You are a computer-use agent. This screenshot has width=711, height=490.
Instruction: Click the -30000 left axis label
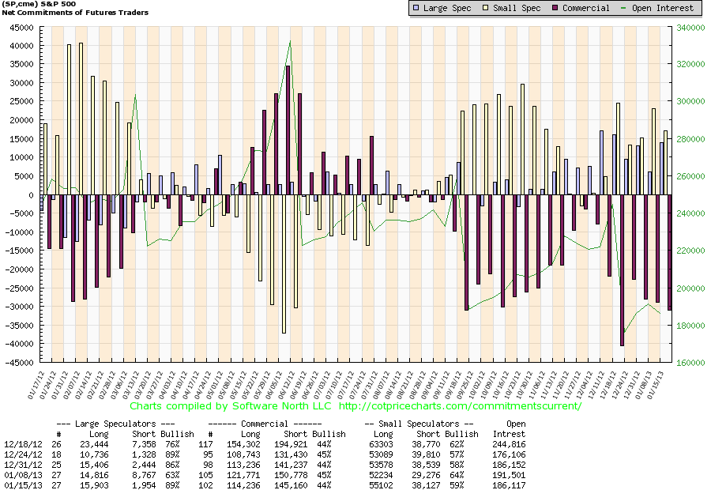(x=20, y=307)
